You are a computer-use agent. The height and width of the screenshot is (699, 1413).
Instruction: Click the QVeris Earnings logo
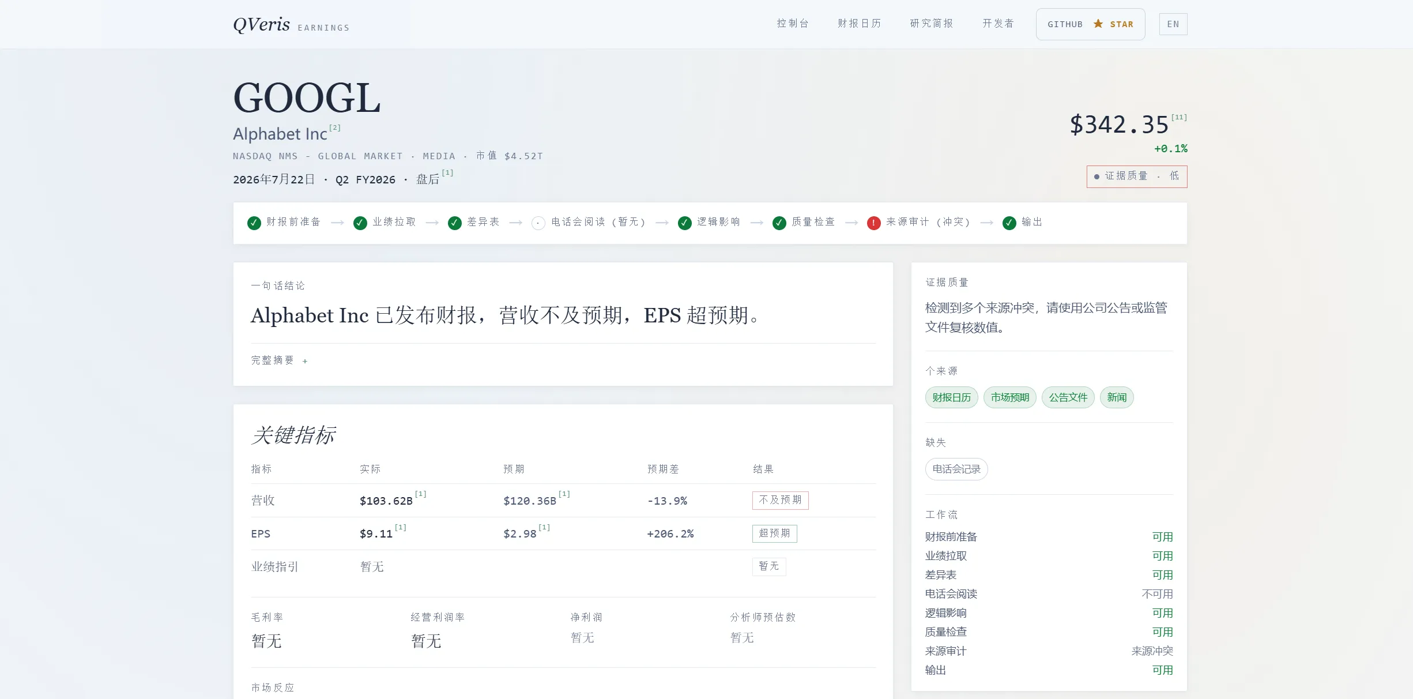tap(291, 24)
